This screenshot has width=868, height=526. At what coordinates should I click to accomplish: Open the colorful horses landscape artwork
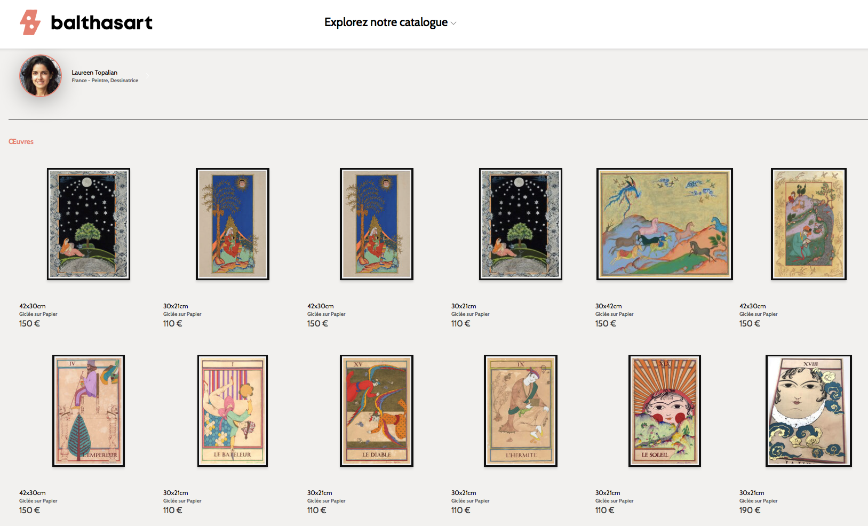[x=665, y=224]
